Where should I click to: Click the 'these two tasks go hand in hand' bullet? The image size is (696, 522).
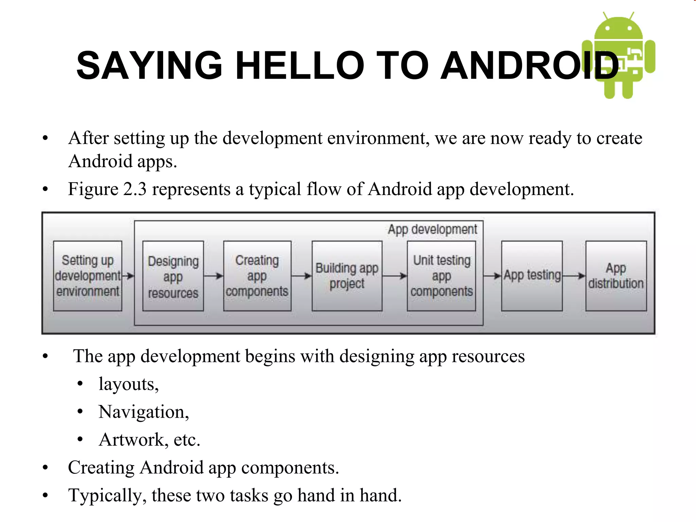235,495
